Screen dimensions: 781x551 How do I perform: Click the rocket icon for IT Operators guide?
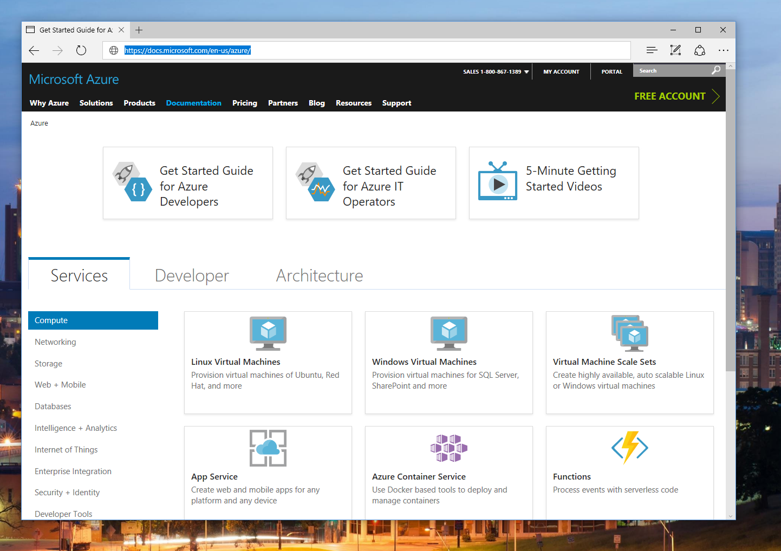315,181
